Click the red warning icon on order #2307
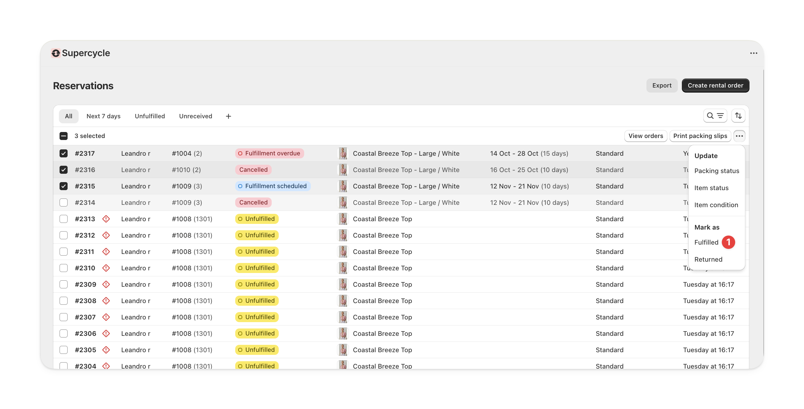Viewport: 804px width, 409px height. click(106, 317)
